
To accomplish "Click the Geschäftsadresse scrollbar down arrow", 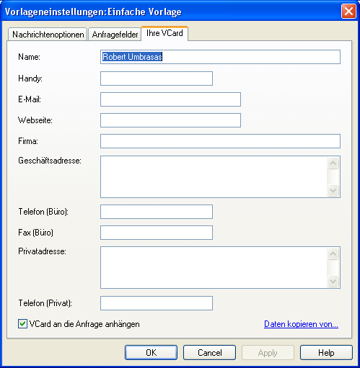I will click(x=333, y=191).
